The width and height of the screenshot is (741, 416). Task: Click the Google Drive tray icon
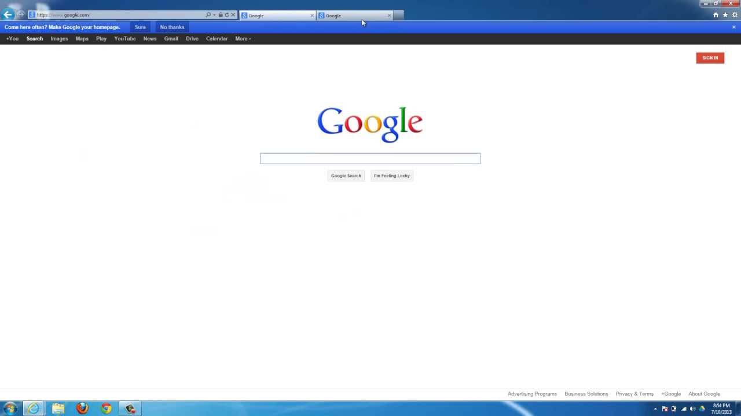coord(702,409)
